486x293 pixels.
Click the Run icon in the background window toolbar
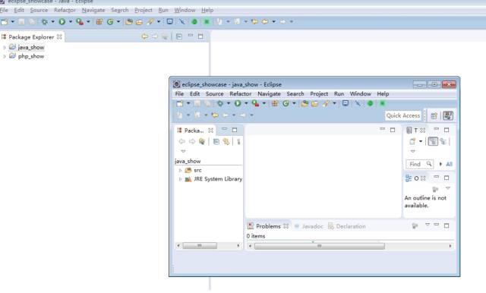pyautogui.click(x=62, y=22)
